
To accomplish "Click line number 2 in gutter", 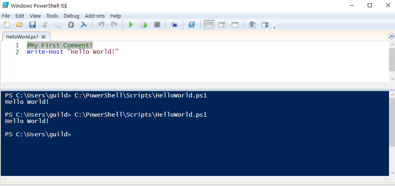I will coord(17,52).
